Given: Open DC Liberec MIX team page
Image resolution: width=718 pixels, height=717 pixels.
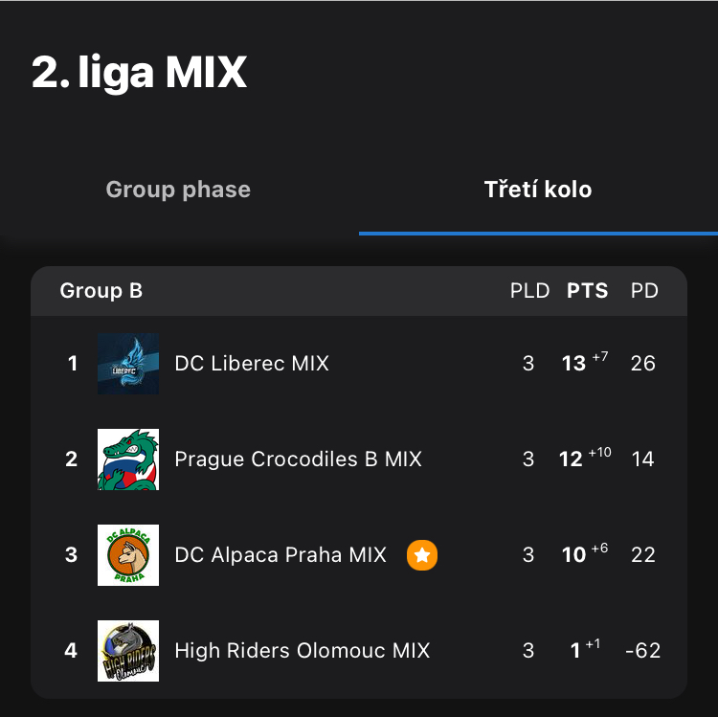Looking at the screenshot, I should [x=252, y=364].
